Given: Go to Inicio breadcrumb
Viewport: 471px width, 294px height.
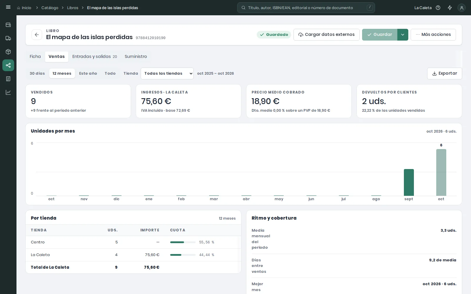Looking at the screenshot, I should coord(24,8).
